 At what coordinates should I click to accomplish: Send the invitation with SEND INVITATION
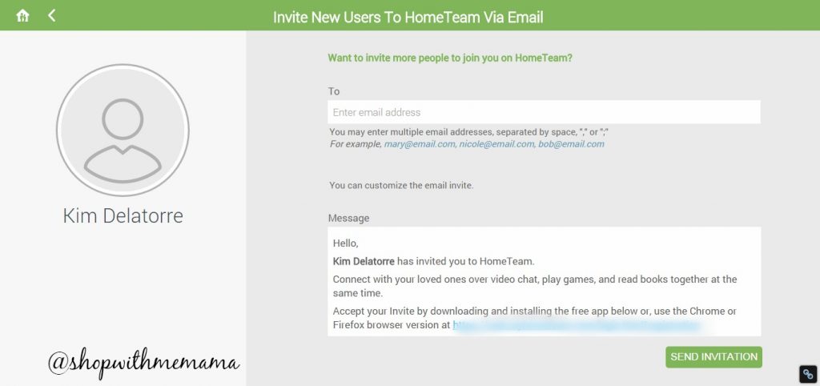[713, 356]
